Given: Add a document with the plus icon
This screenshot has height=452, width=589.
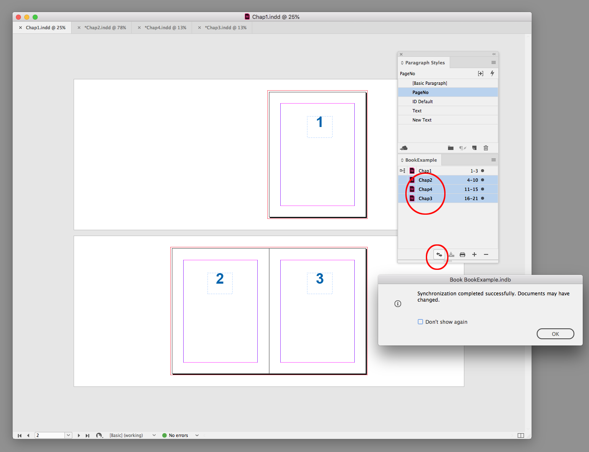Looking at the screenshot, I should pyautogui.click(x=474, y=254).
